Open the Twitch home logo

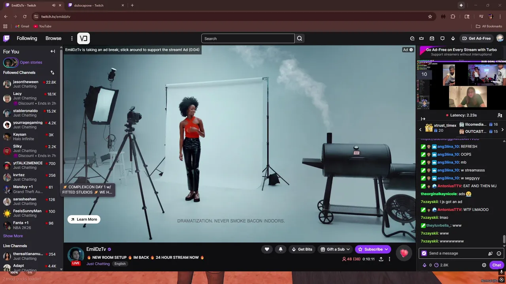[6, 38]
